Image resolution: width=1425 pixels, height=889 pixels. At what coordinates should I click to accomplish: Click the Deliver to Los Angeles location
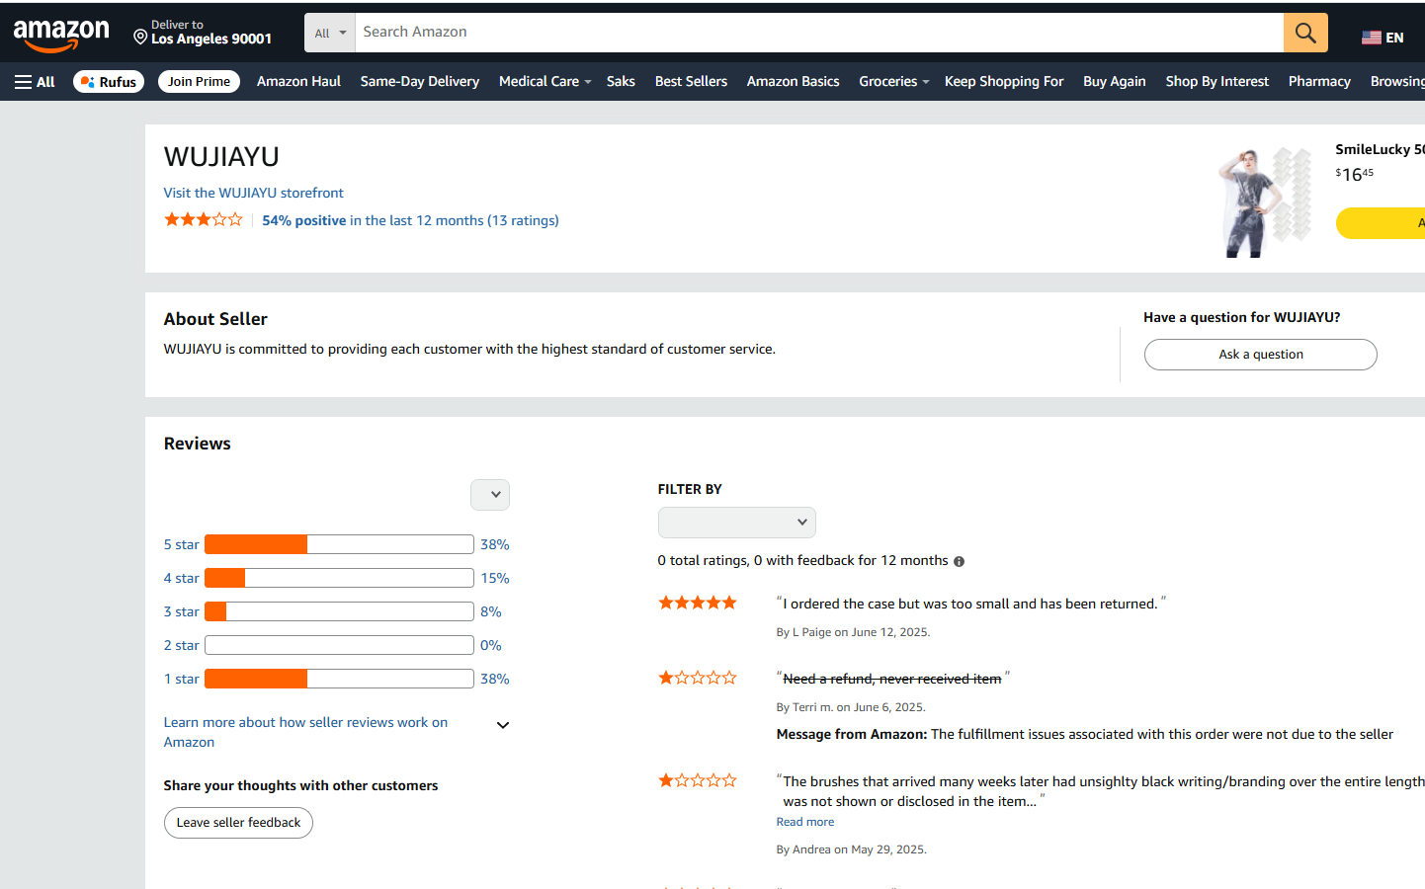(203, 33)
